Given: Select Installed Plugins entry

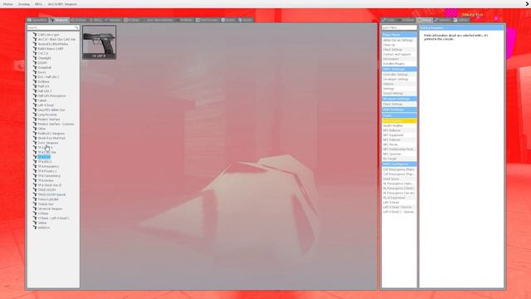Looking at the screenshot, I should point(399,64).
